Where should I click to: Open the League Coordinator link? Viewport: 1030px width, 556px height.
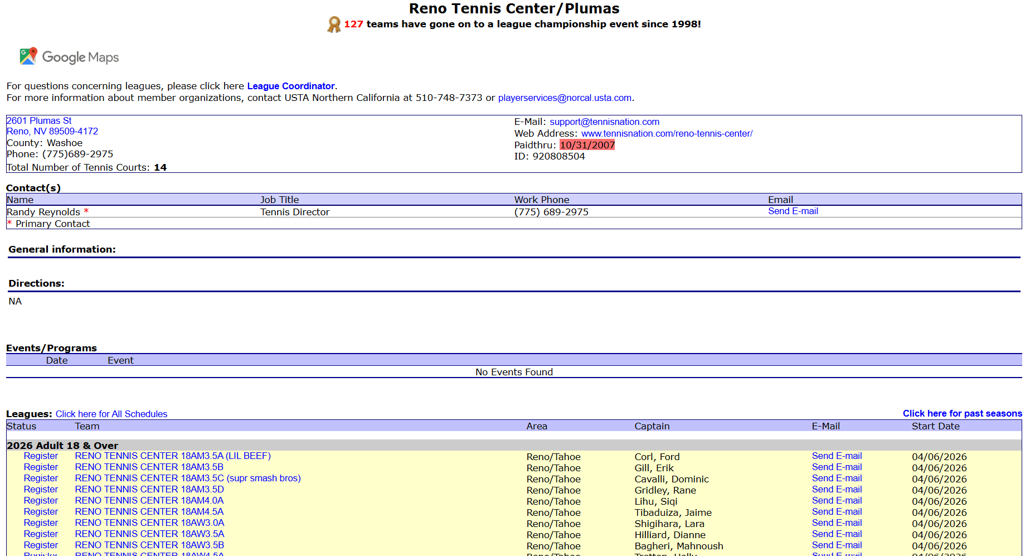(290, 86)
